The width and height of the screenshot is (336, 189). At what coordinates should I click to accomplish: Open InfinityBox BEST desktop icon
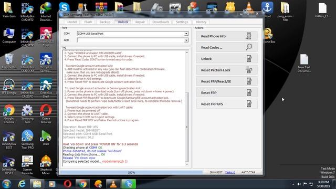pyautogui.click(x=9, y=140)
